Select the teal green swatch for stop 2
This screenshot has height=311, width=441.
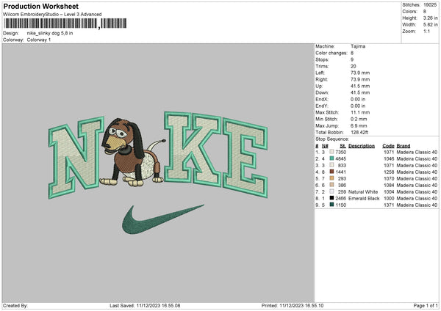pos(331,158)
